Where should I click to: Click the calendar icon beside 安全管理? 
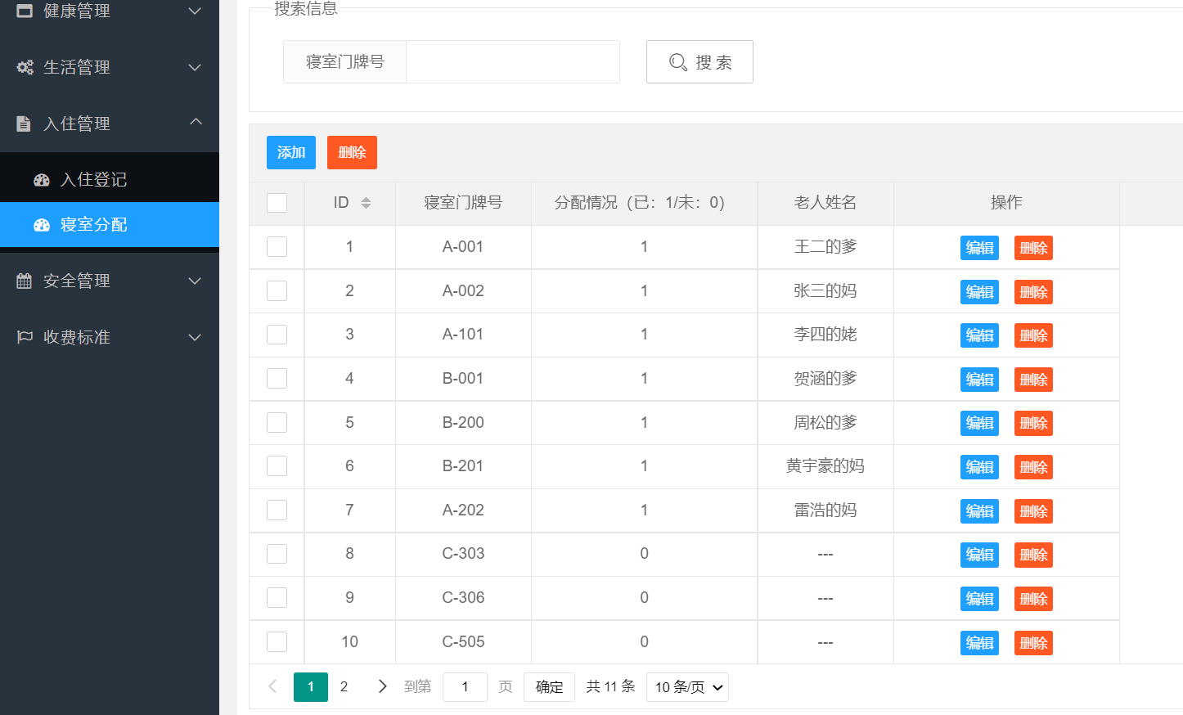tap(25, 281)
